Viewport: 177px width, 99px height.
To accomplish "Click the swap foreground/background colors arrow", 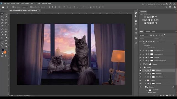I will tap(6, 50).
